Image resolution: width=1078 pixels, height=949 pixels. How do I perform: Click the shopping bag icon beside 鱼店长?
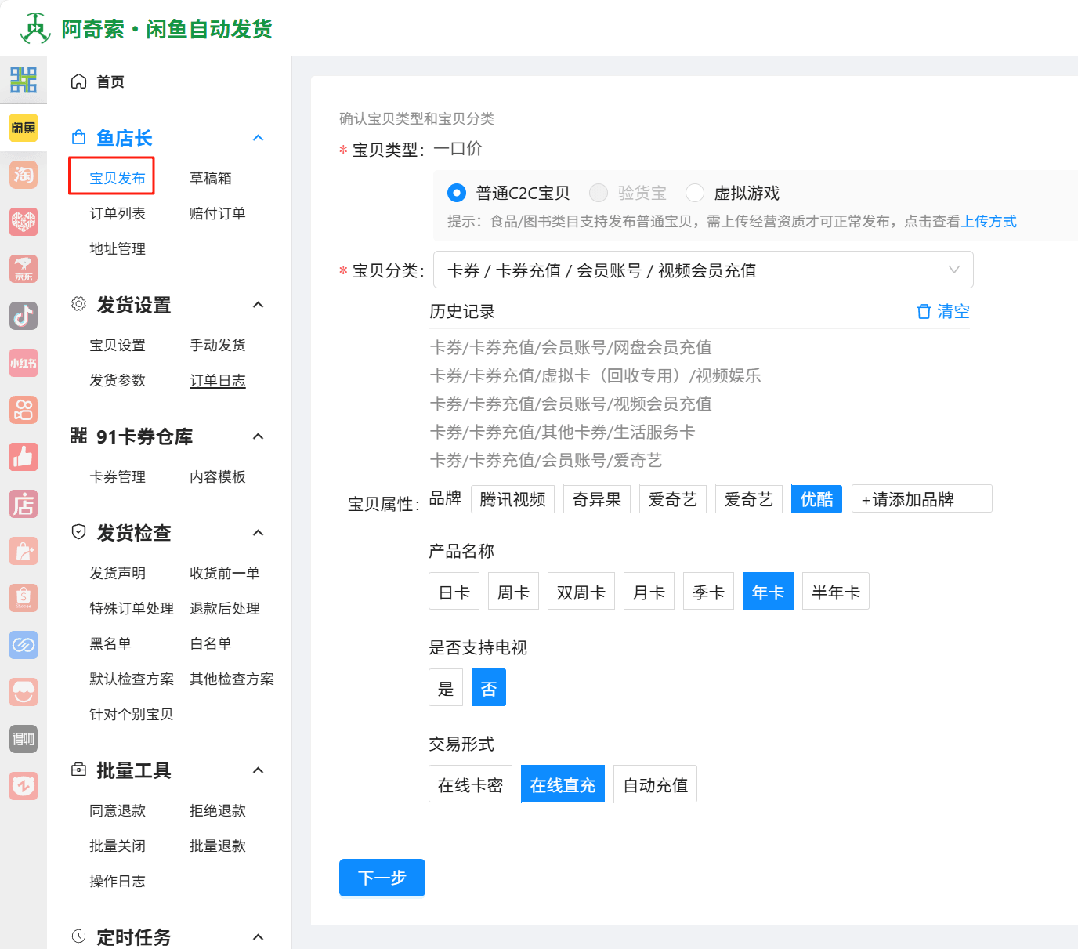click(78, 138)
